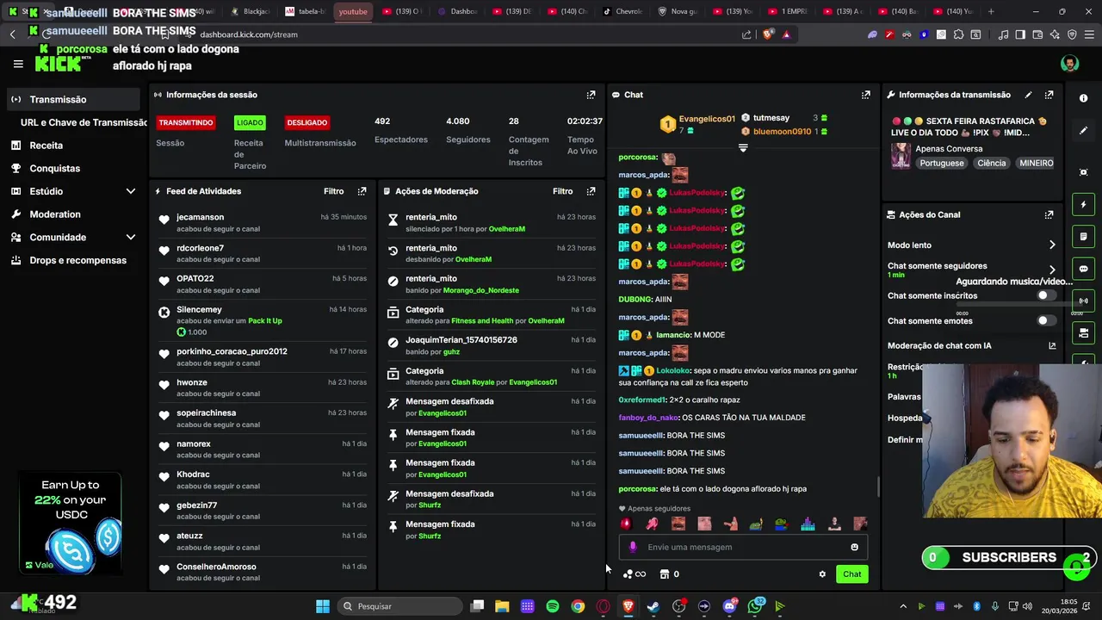Open Windows Start button

point(322,606)
